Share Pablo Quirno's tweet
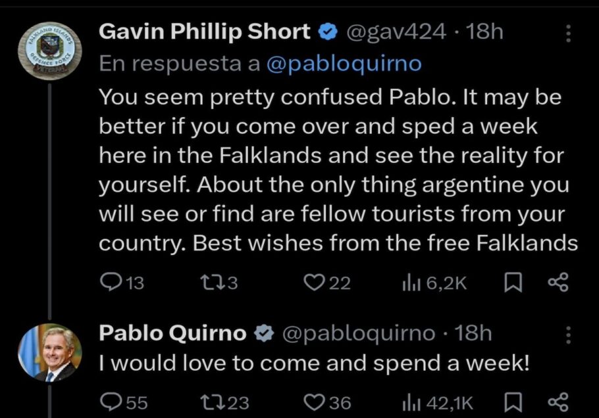Image resolution: width=599 pixels, height=418 pixels. tap(557, 402)
